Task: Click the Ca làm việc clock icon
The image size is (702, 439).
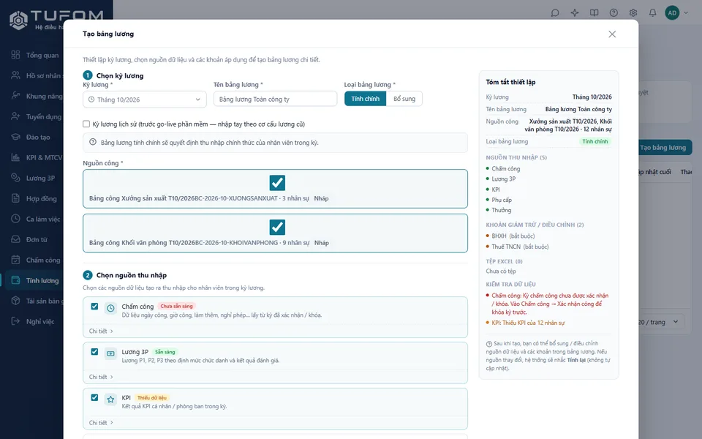Action: (x=15, y=219)
